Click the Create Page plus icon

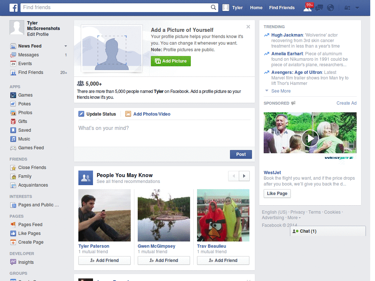13,242
